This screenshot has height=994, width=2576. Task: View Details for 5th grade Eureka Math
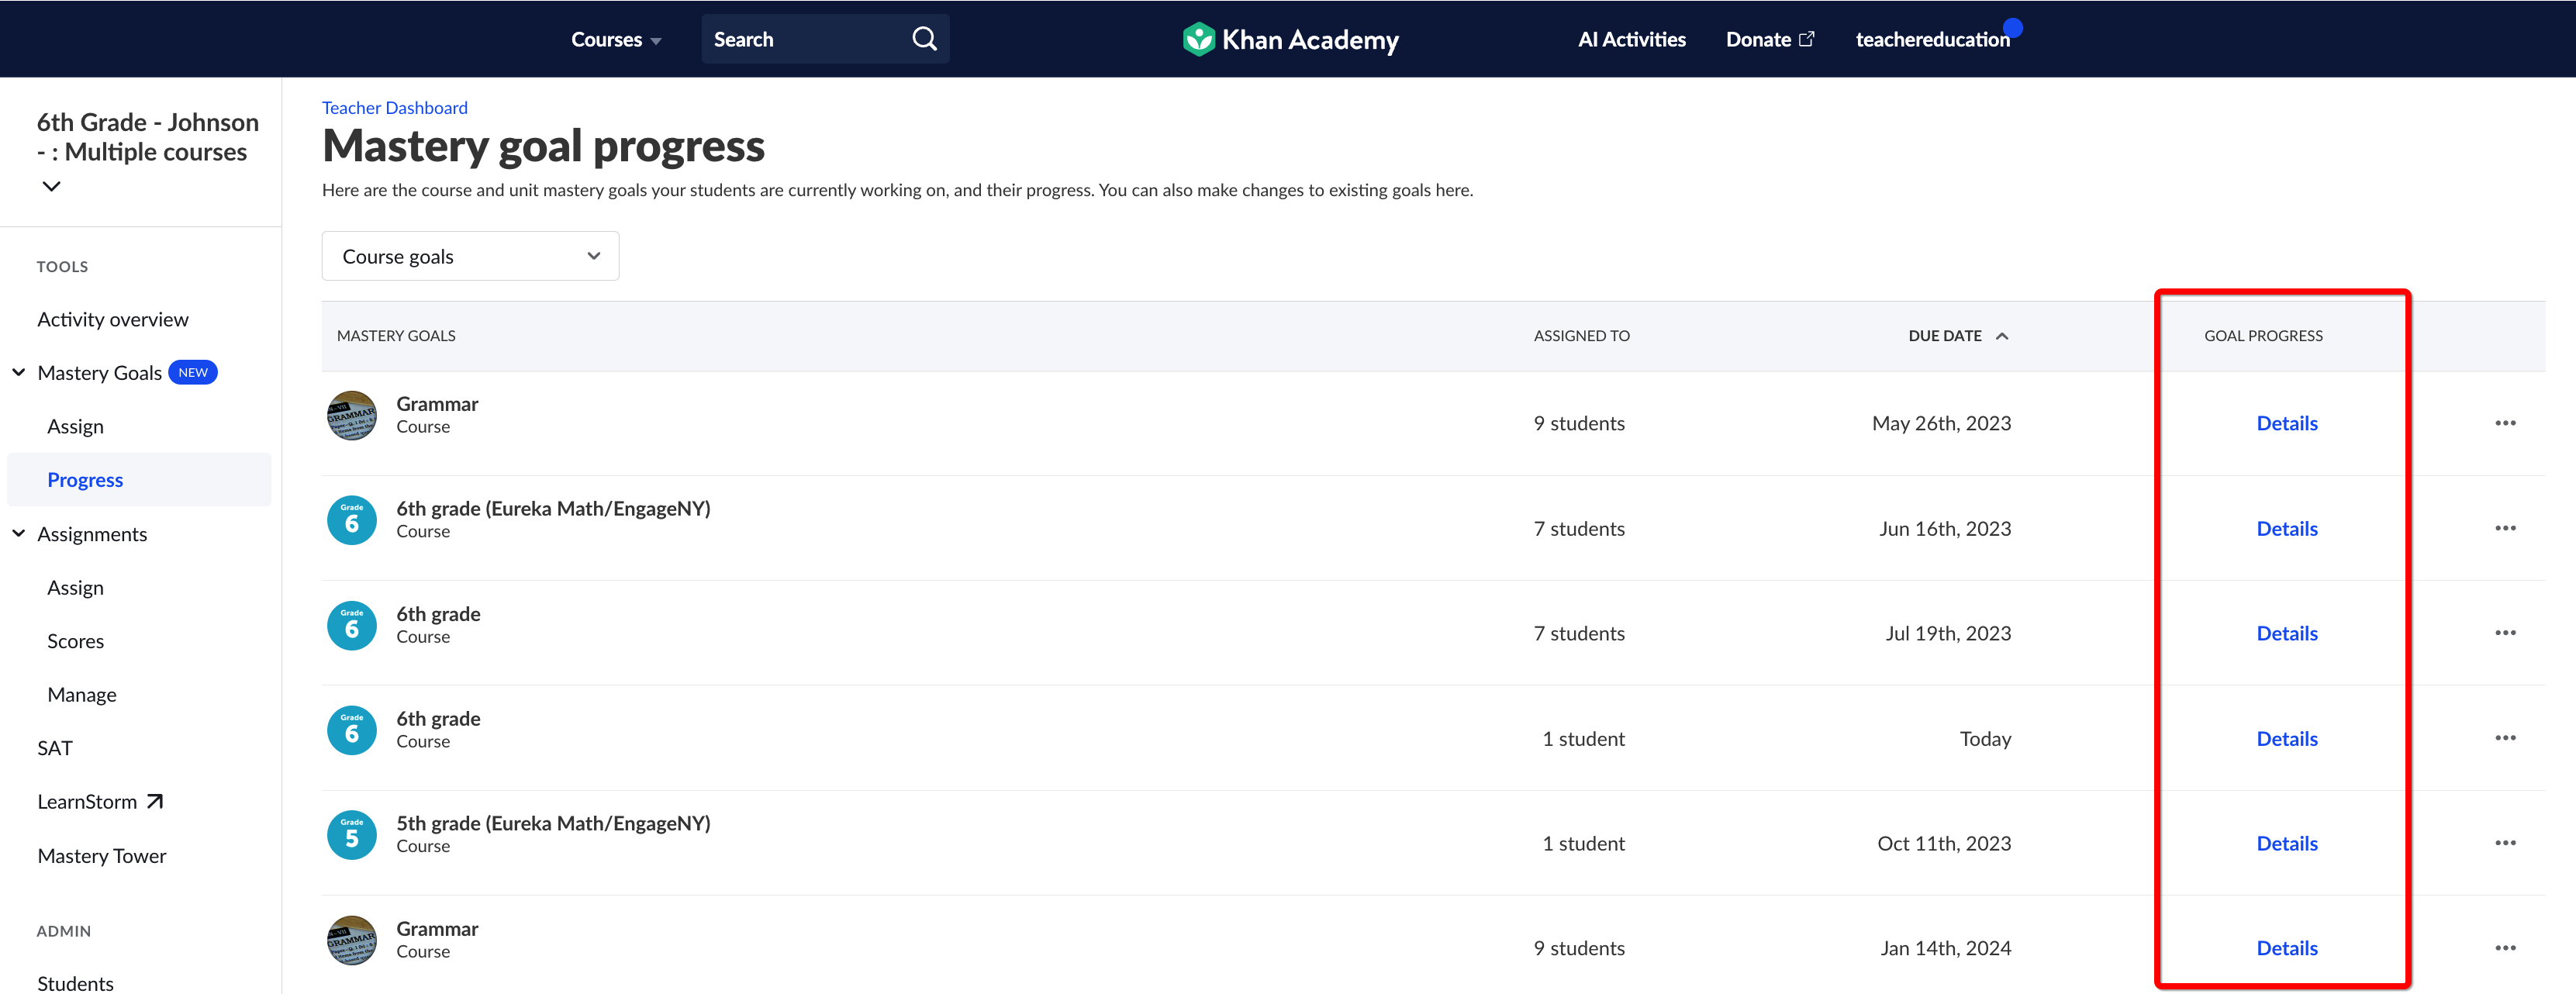tap(2286, 843)
